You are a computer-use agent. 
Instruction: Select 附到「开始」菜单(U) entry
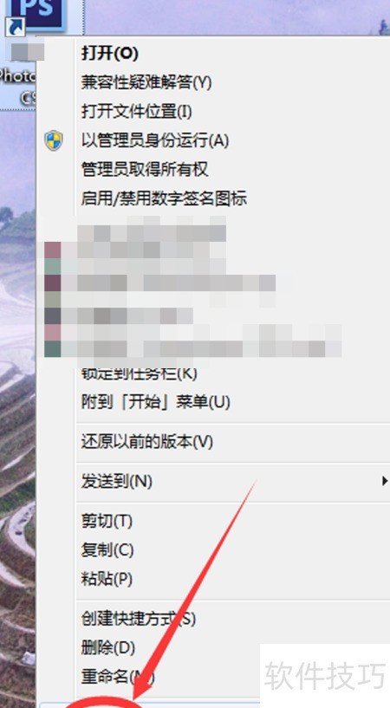(x=155, y=402)
